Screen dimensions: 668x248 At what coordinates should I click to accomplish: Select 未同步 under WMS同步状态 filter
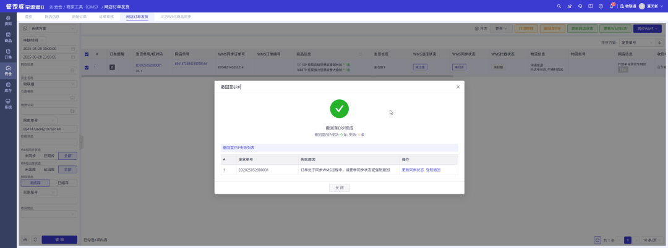(x=29, y=156)
